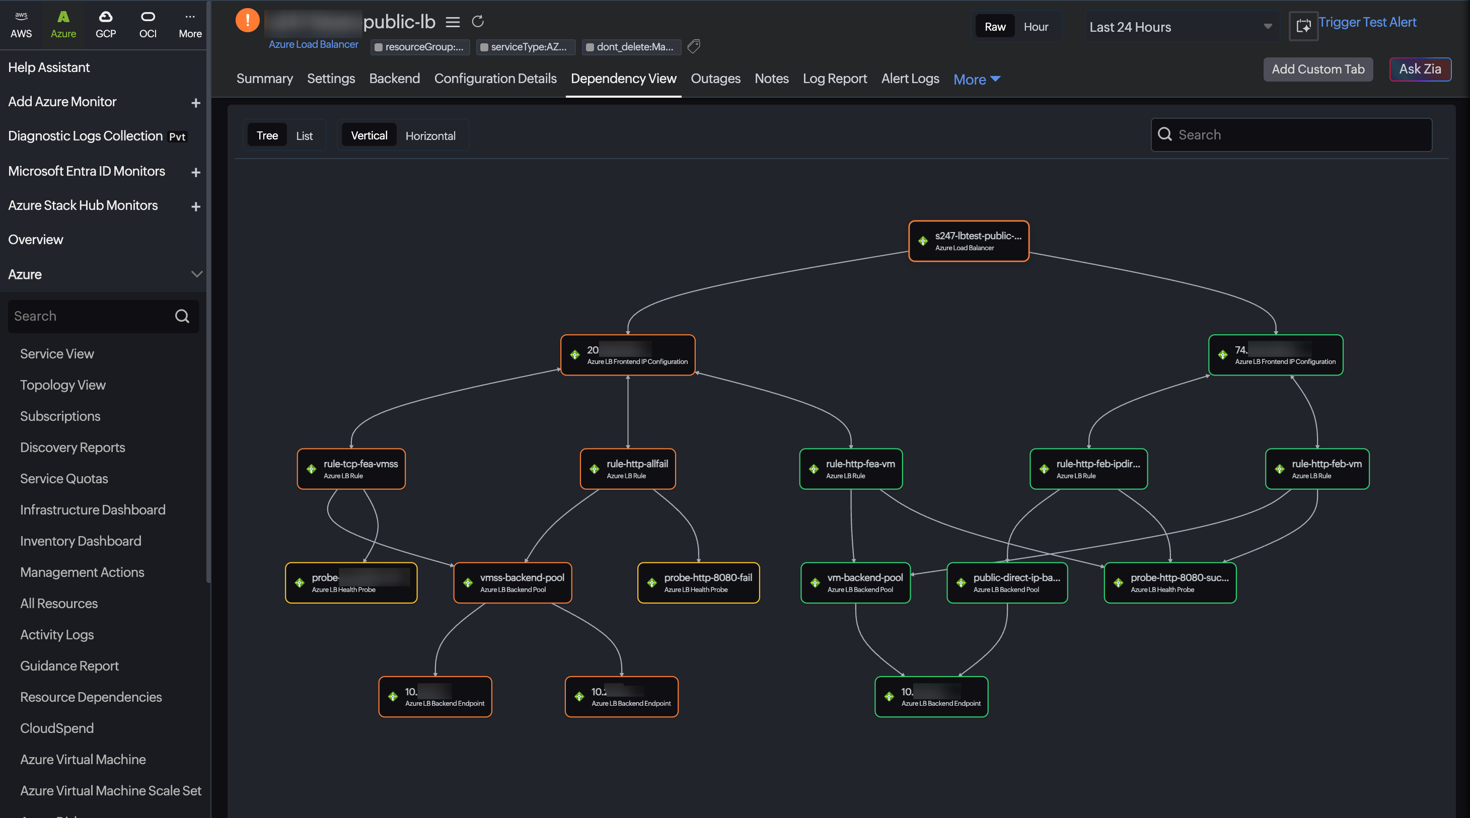This screenshot has width=1470, height=818.
Task: Select the Azure cloud icon
Action: (63, 25)
